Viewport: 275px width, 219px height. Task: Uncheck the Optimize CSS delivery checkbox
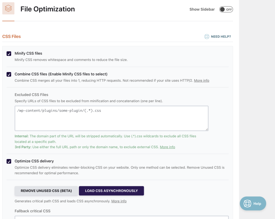point(9,161)
